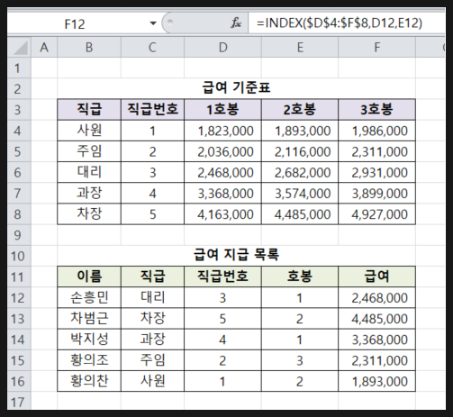Click header cell 급여 in row 11

point(376,276)
